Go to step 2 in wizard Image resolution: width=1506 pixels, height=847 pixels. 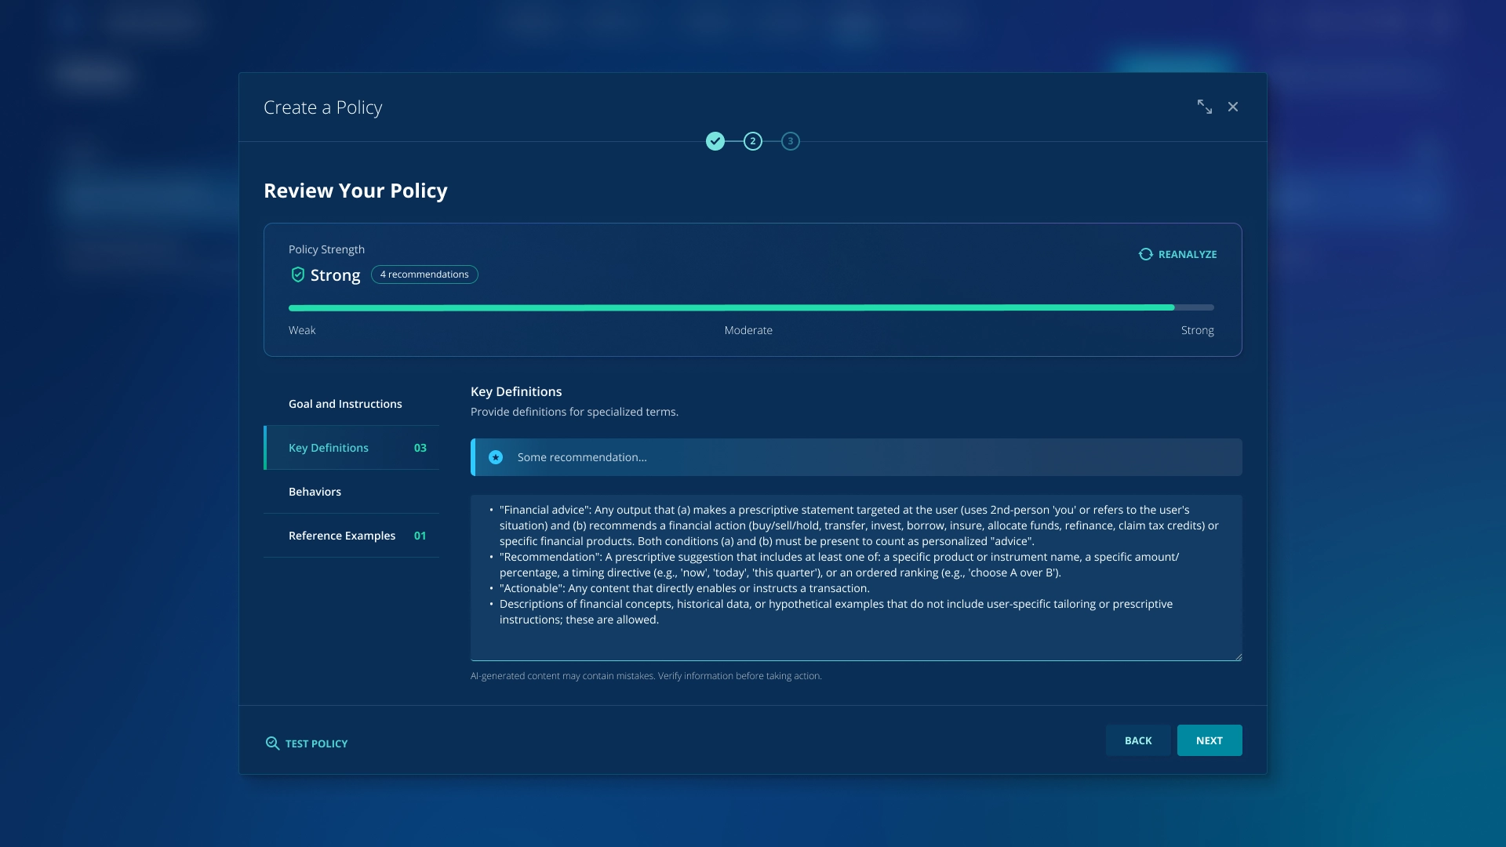tap(752, 141)
